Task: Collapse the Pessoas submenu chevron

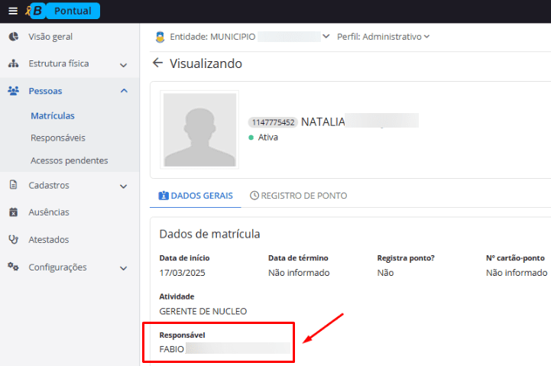Action: [x=124, y=91]
